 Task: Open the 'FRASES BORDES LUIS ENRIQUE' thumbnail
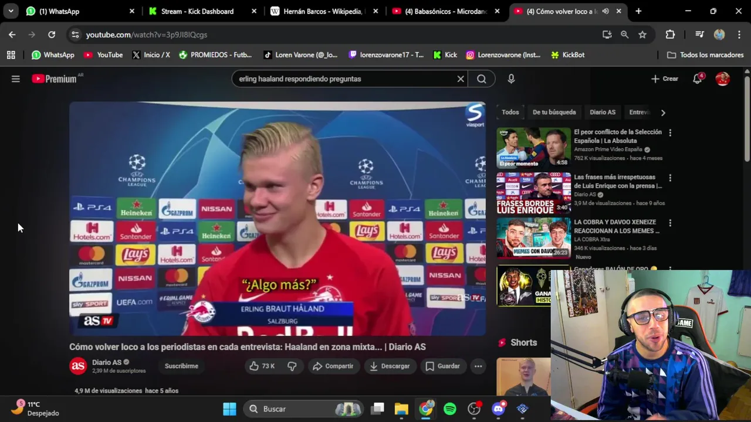533,193
